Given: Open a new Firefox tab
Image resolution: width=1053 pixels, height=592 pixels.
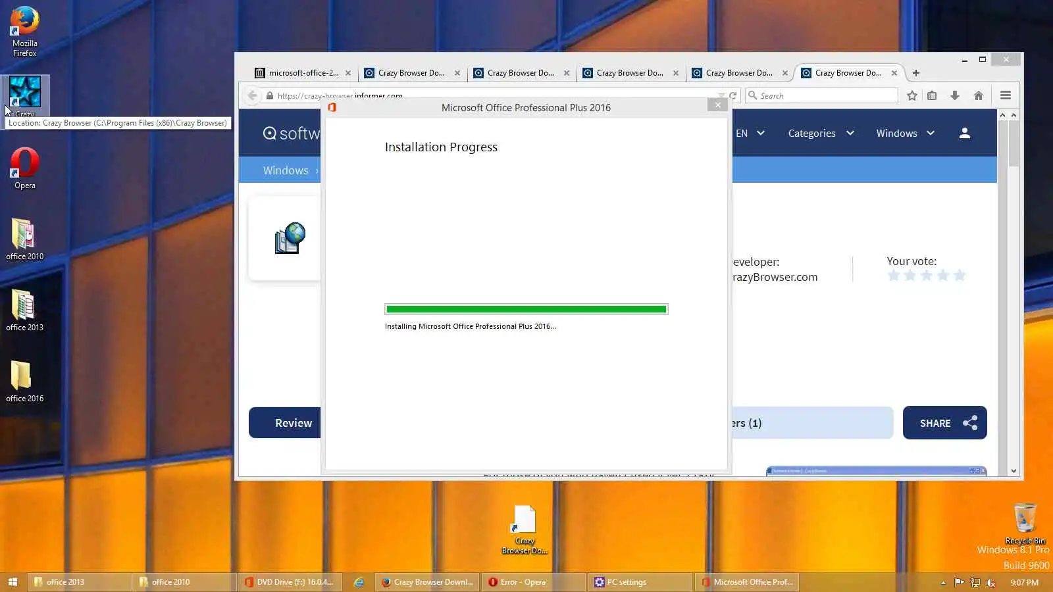Looking at the screenshot, I should (x=915, y=73).
